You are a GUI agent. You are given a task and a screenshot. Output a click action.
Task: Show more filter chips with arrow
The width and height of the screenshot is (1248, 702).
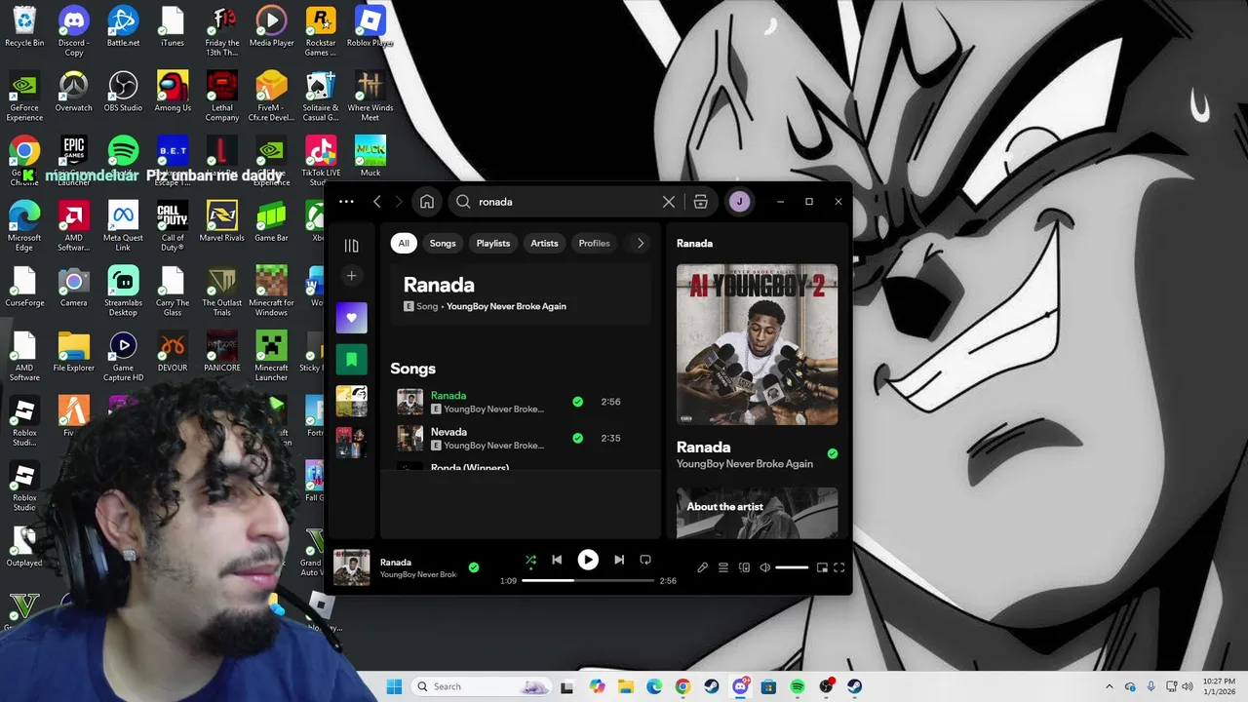point(641,244)
